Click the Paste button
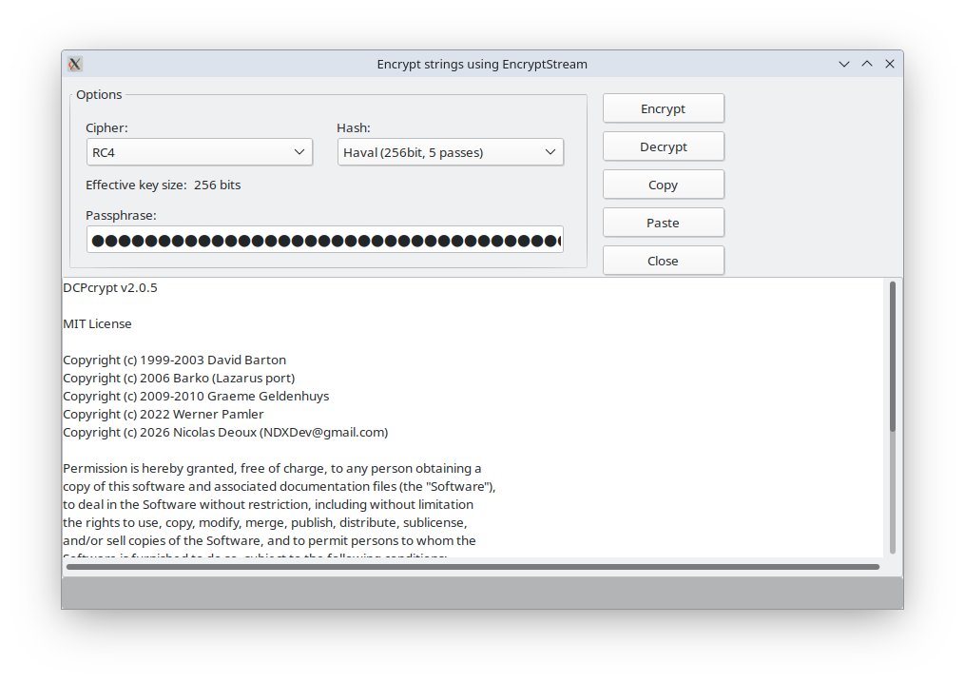Screen dimensions: 965x682 (664, 223)
